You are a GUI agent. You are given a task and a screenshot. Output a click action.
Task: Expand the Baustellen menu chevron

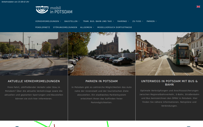(x=79, y=21)
